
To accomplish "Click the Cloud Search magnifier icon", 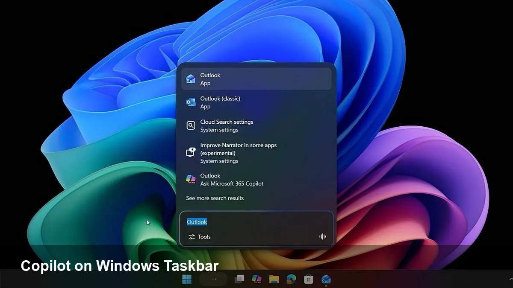I will (191, 125).
